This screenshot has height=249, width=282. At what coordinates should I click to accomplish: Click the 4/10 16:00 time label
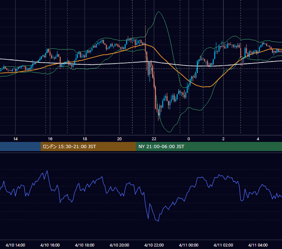50,245
